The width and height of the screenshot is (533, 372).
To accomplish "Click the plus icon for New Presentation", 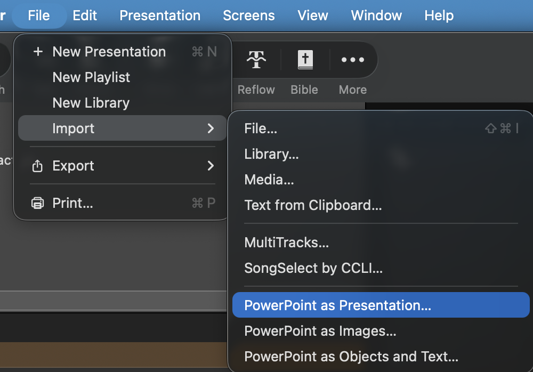I will coord(37,52).
